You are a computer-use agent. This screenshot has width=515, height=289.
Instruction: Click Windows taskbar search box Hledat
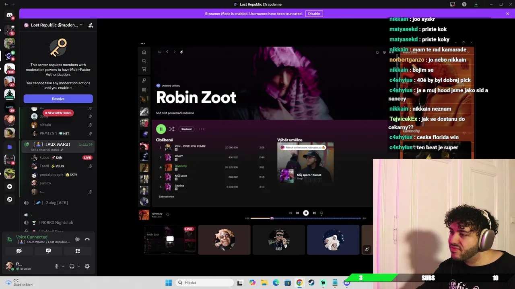point(204,283)
